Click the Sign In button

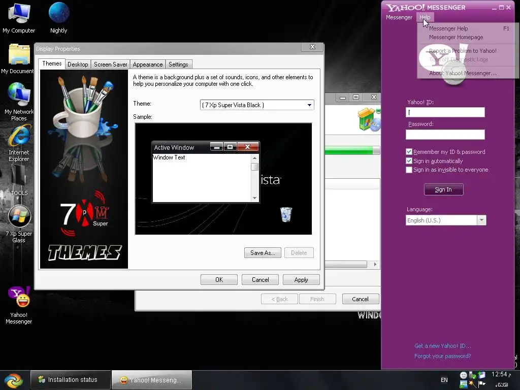coord(443,189)
